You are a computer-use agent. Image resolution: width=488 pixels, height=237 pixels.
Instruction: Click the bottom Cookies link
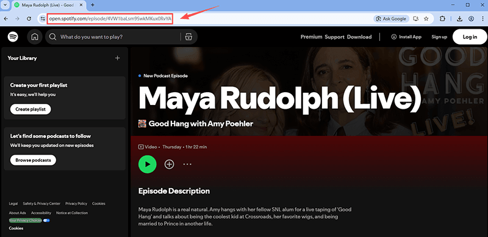pos(16,228)
